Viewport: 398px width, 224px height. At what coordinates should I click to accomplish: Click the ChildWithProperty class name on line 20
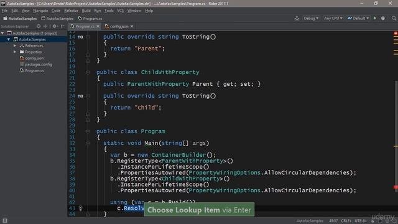point(170,72)
